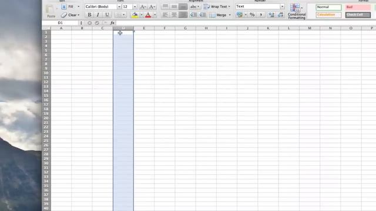Screen dimensions: 376x211
Task: Click the increase decimal icon
Action: 271,15
